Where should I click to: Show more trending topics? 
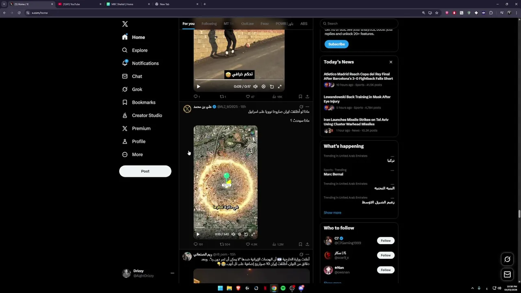point(333,212)
